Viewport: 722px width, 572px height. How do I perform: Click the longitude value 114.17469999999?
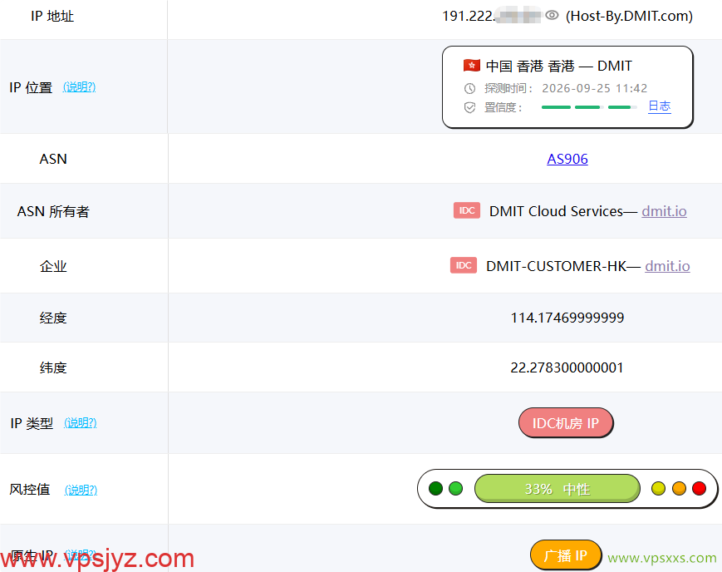pyautogui.click(x=567, y=318)
